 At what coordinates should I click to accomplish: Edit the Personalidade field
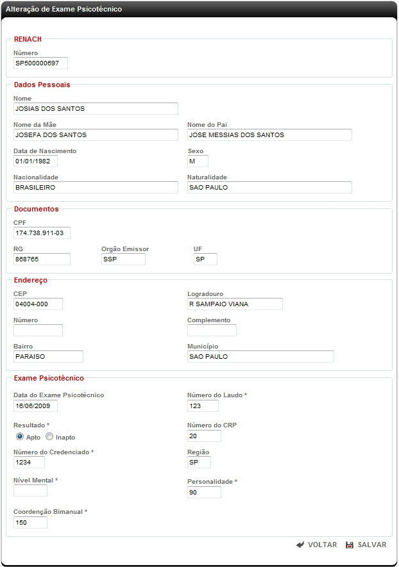204,492
